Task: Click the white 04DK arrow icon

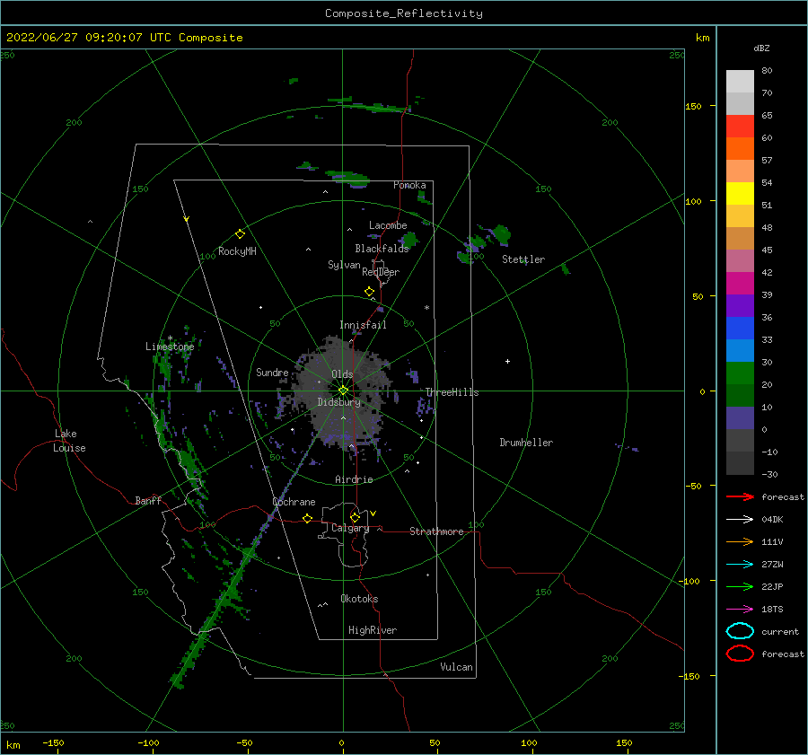Action: tap(740, 520)
